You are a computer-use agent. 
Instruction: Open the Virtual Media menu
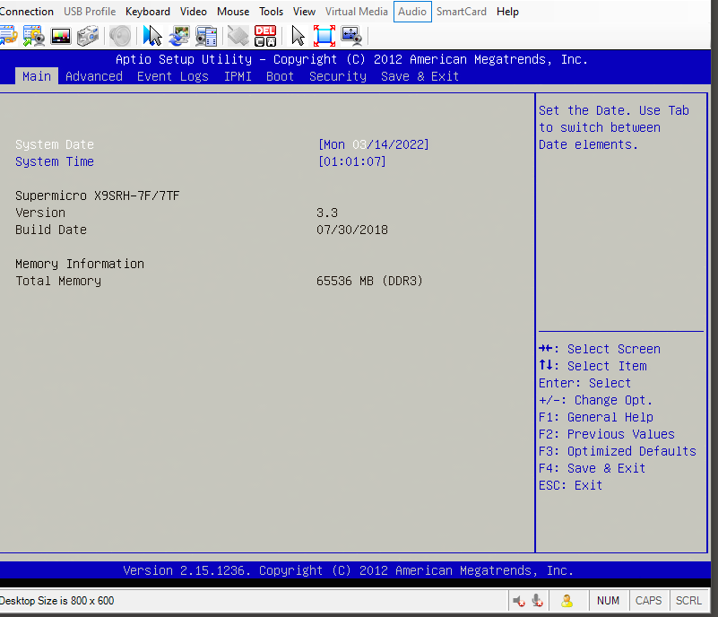[357, 12]
